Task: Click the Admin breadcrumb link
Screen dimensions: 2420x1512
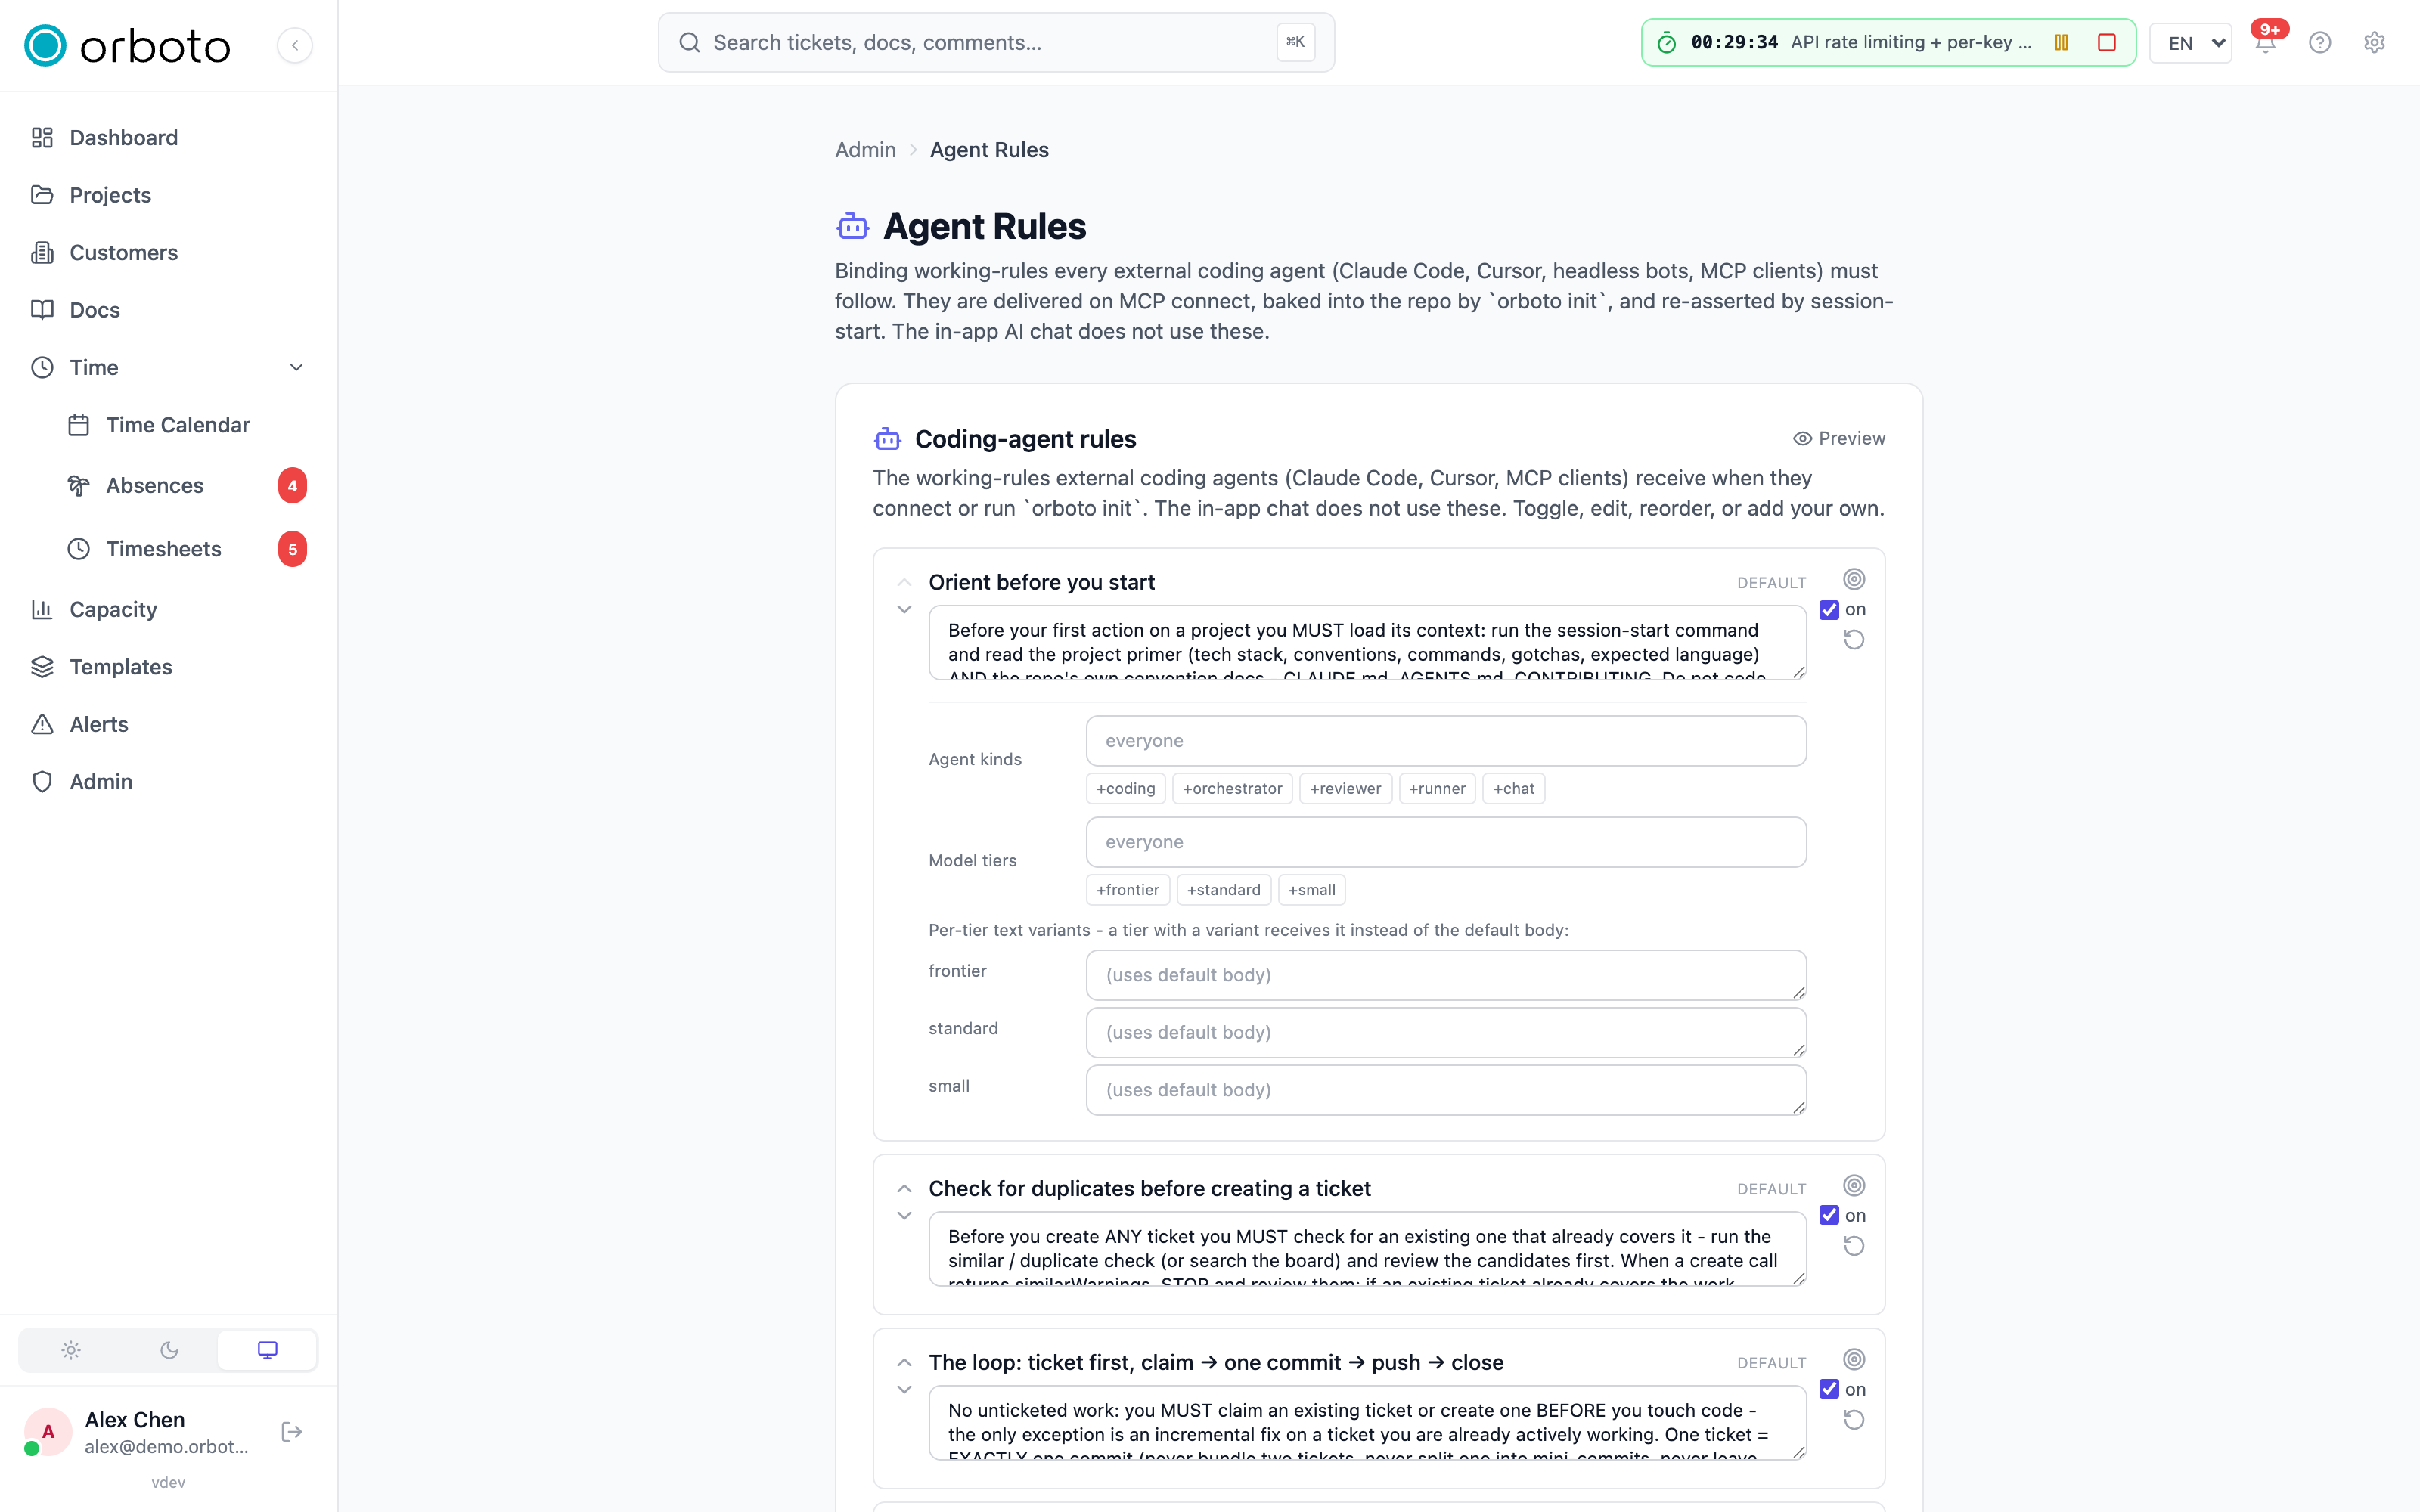Action: click(865, 150)
